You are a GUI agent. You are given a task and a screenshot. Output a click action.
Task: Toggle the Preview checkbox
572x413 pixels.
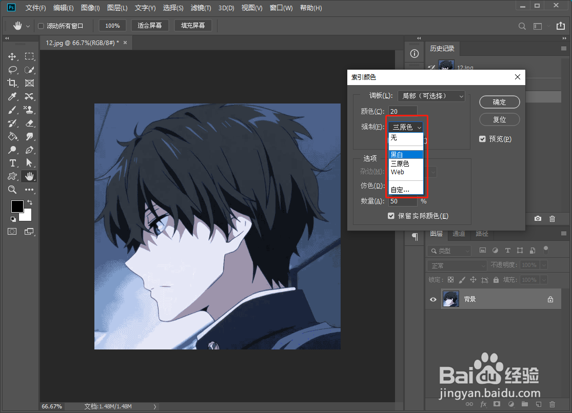click(482, 139)
